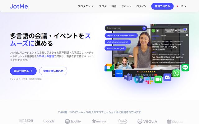Click the emoji reactions row in call bar

tap(146, 72)
